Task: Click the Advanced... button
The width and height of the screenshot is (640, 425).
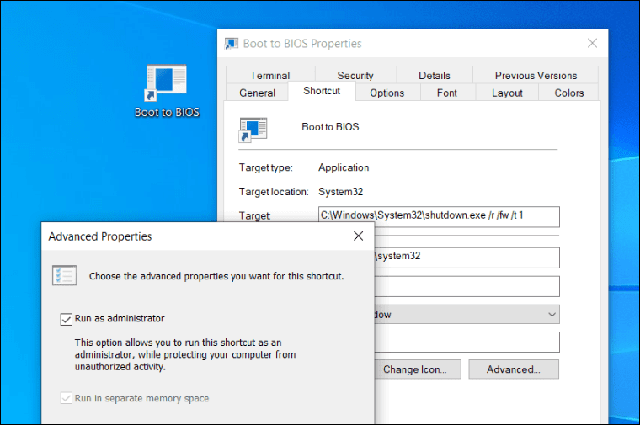Action: click(x=514, y=369)
